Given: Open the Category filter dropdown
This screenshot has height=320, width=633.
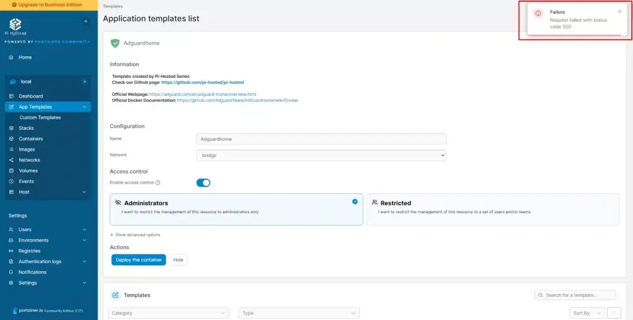Looking at the screenshot, I should [x=168, y=313].
